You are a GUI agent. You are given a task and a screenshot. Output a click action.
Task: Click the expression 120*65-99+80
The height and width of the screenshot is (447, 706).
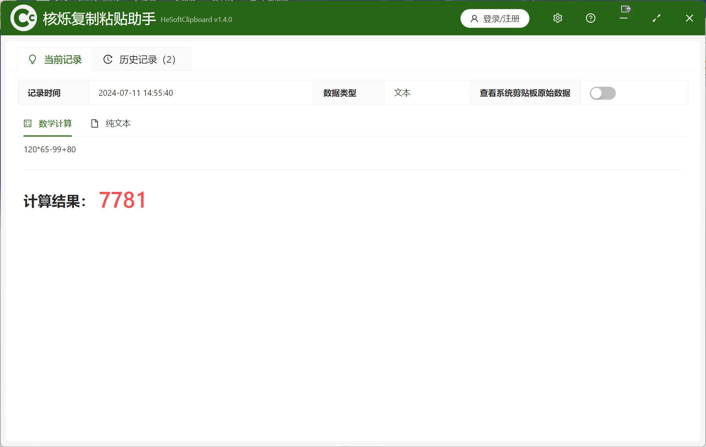(x=50, y=150)
